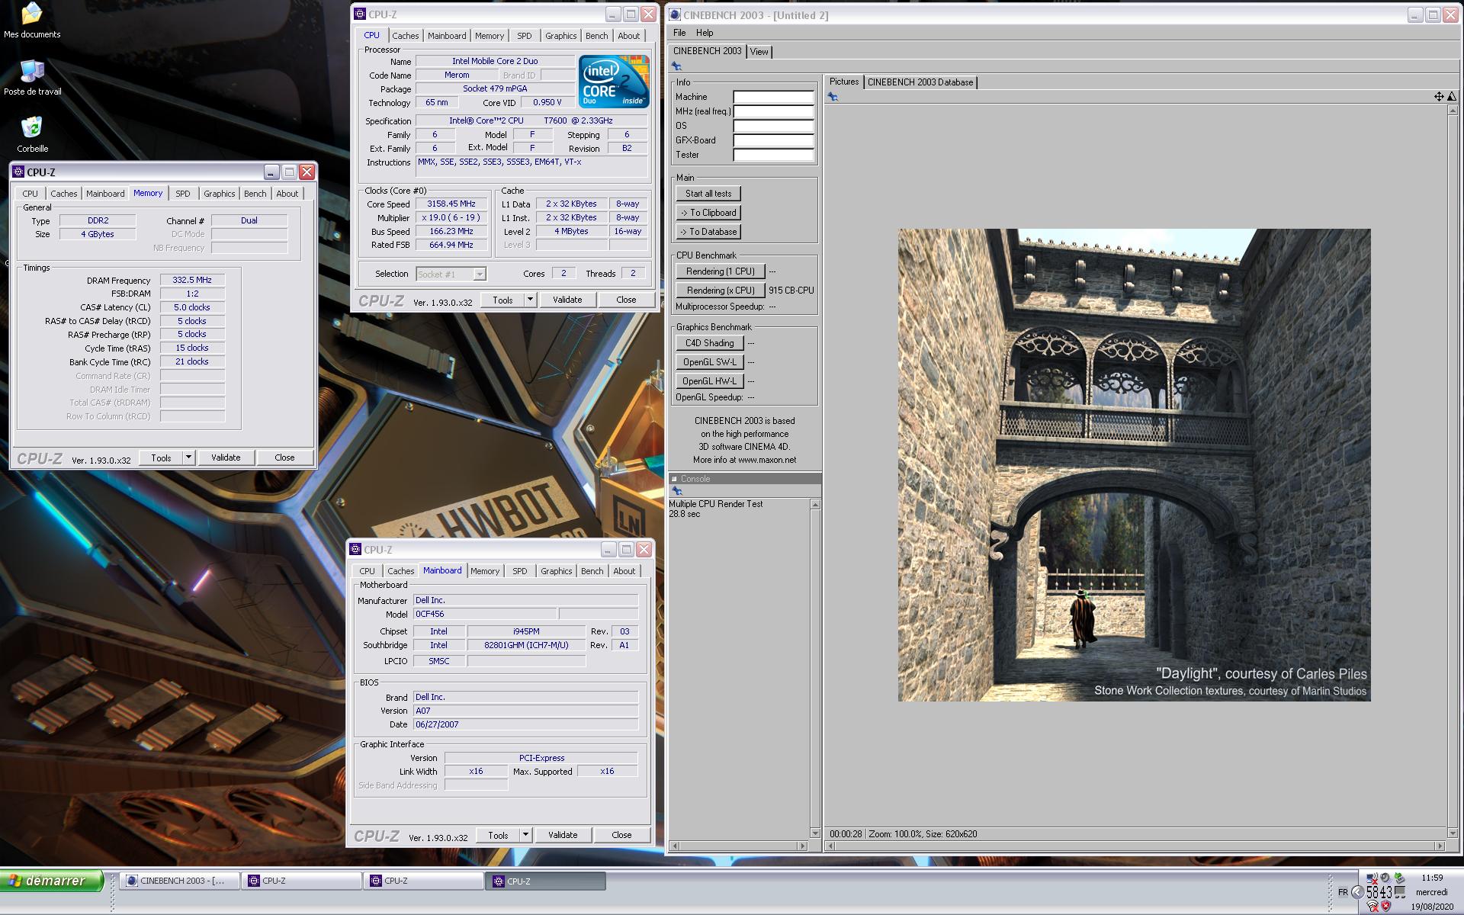Open the démarrer start menu
The height and width of the screenshot is (915, 1464).
click(52, 881)
